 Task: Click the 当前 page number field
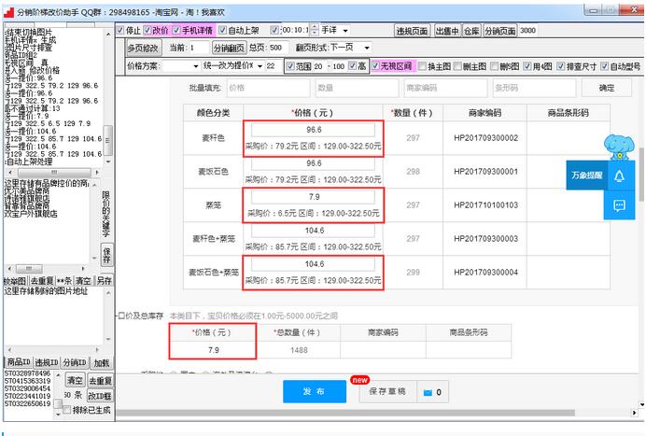198,48
